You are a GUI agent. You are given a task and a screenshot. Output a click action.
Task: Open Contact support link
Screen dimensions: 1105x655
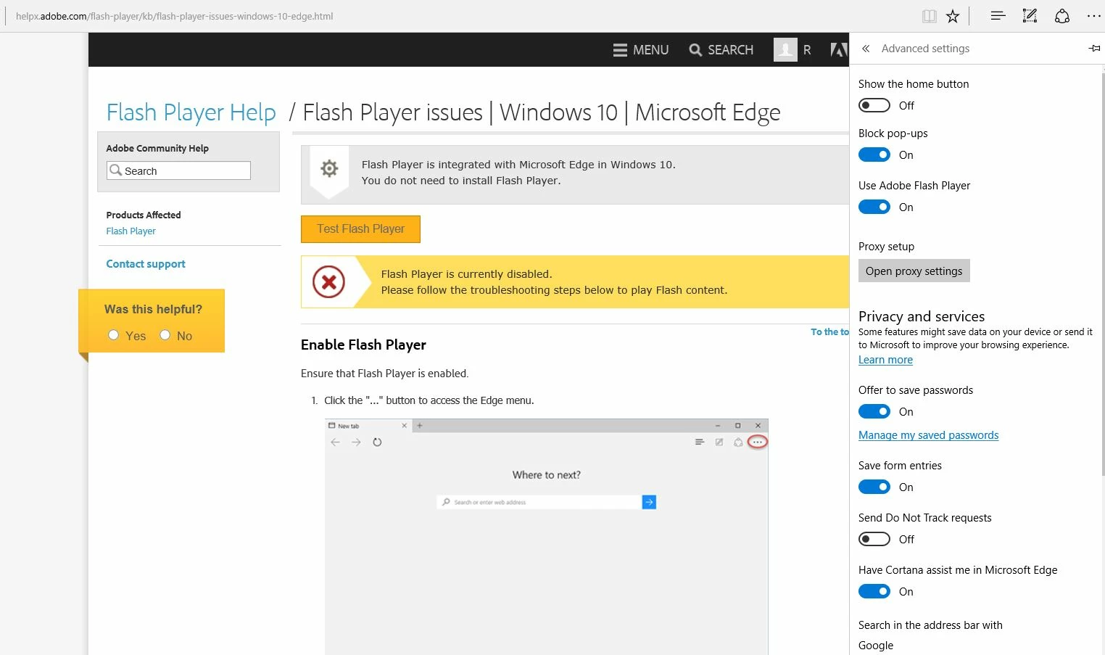point(146,264)
